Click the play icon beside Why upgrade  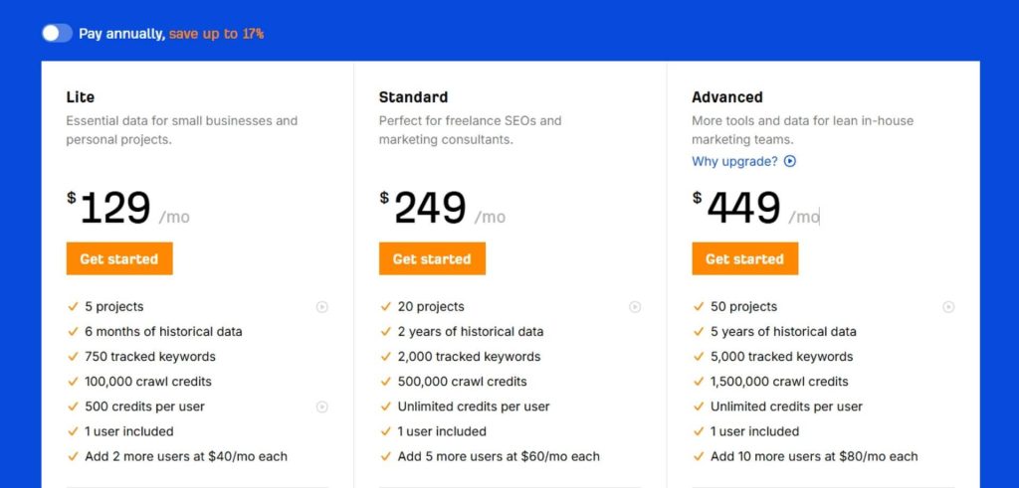pyautogui.click(x=790, y=161)
